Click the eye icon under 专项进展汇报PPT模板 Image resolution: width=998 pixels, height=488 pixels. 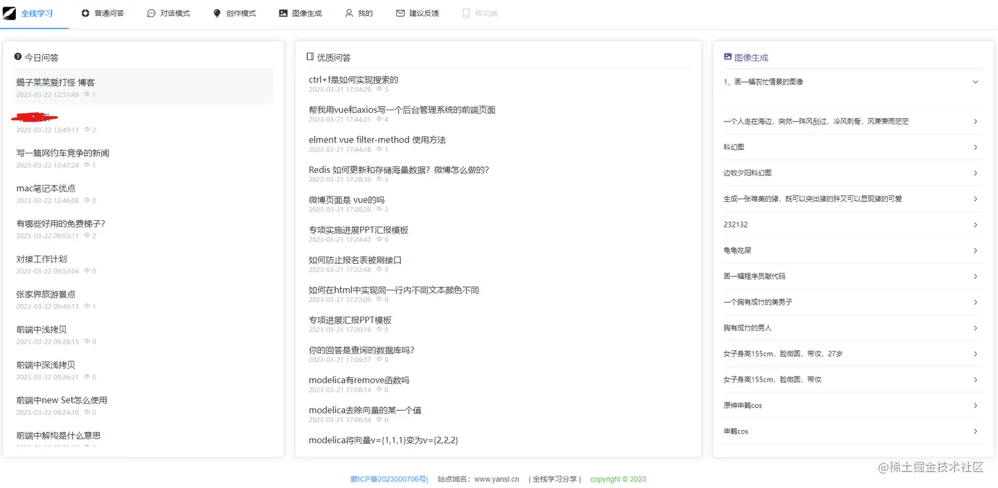(x=380, y=329)
